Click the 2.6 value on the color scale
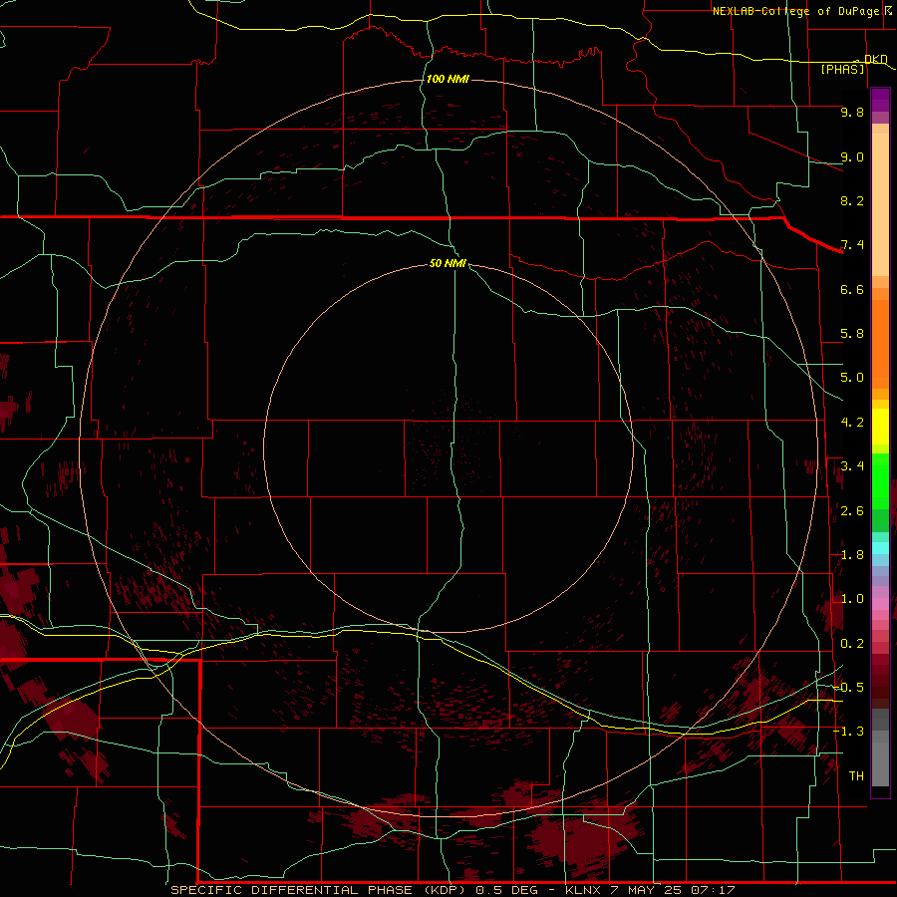This screenshot has height=897, width=897. pyautogui.click(x=852, y=511)
